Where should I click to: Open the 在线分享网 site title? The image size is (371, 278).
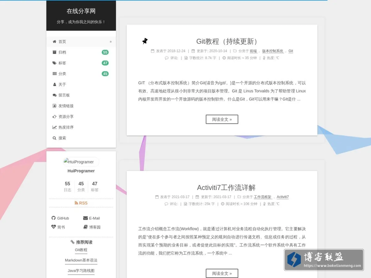pyautogui.click(x=81, y=11)
